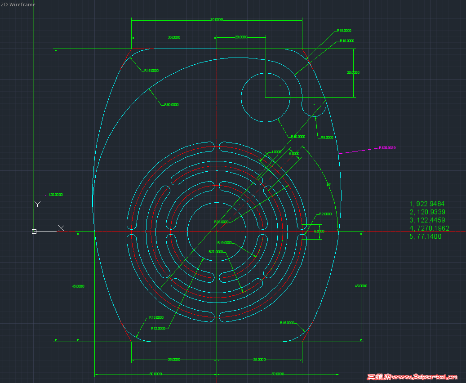Viewport: 466px width, 383px height.
Task: Select the horizontal 20.0000 dimension text
Action: pyautogui.click(x=241, y=37)
